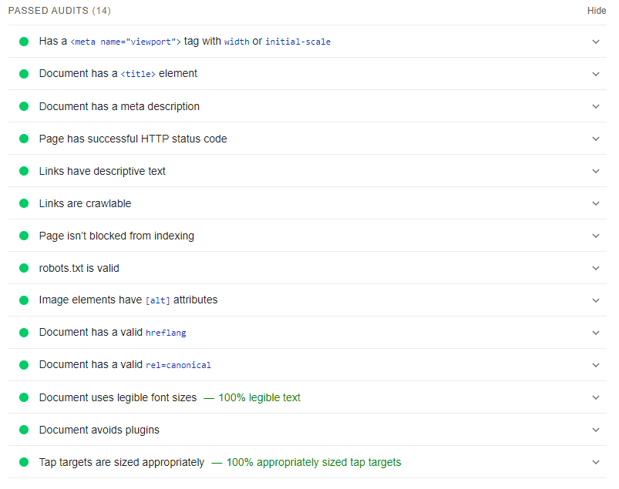The image size is (619, 489).
Task: Click green dot next to HTTP status code
Action: (x=24, y=139)
